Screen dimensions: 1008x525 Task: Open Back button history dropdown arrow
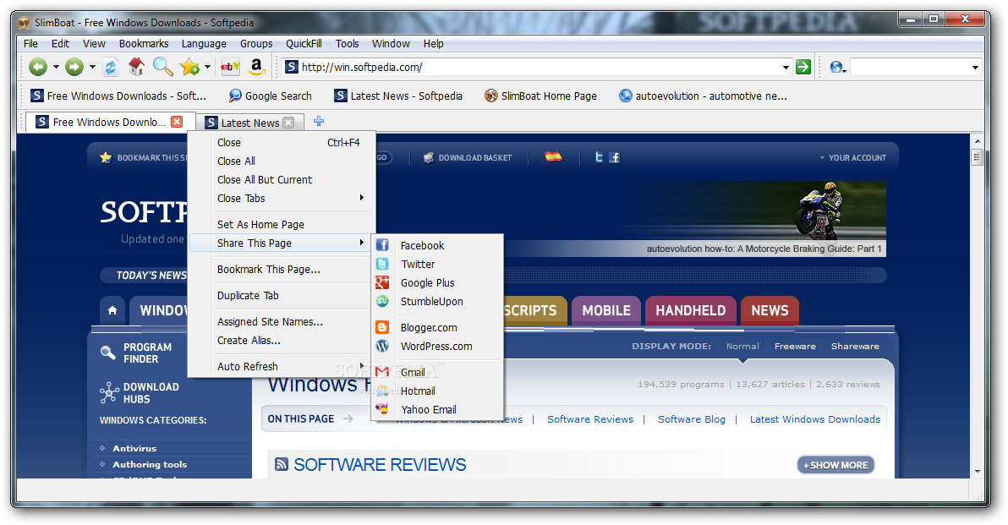point(56,67)
